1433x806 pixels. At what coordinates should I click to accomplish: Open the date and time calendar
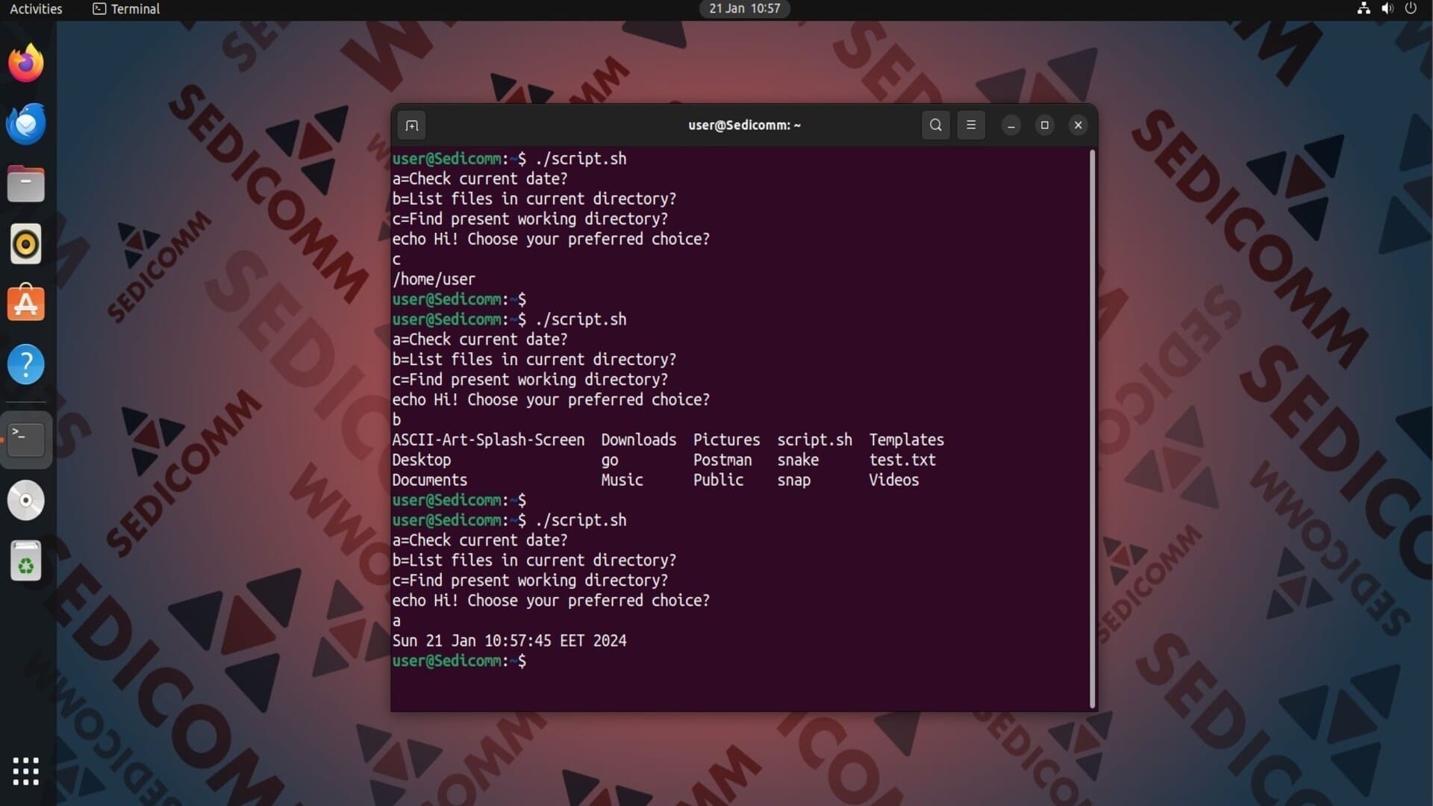[x=744, y=9]
